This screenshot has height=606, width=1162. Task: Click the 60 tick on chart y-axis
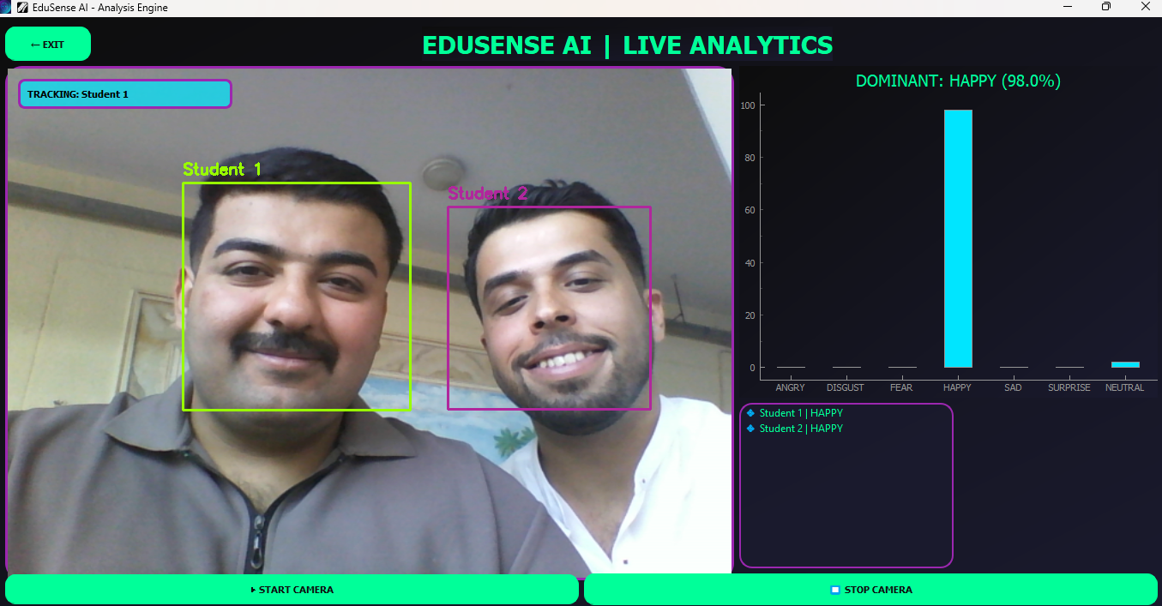(x=750, y=210)
